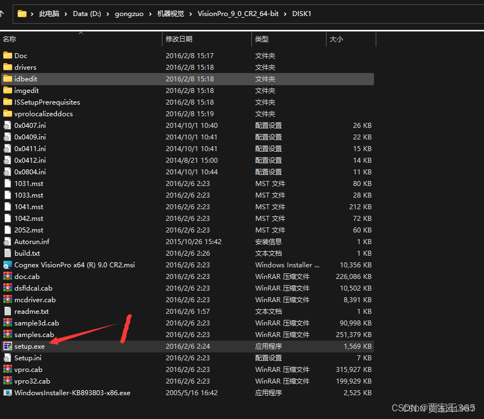484x419 pixels.
Task: Expand the chevron before 此电脑 in path
Action: pyautogui.click(x=32, y=14)
